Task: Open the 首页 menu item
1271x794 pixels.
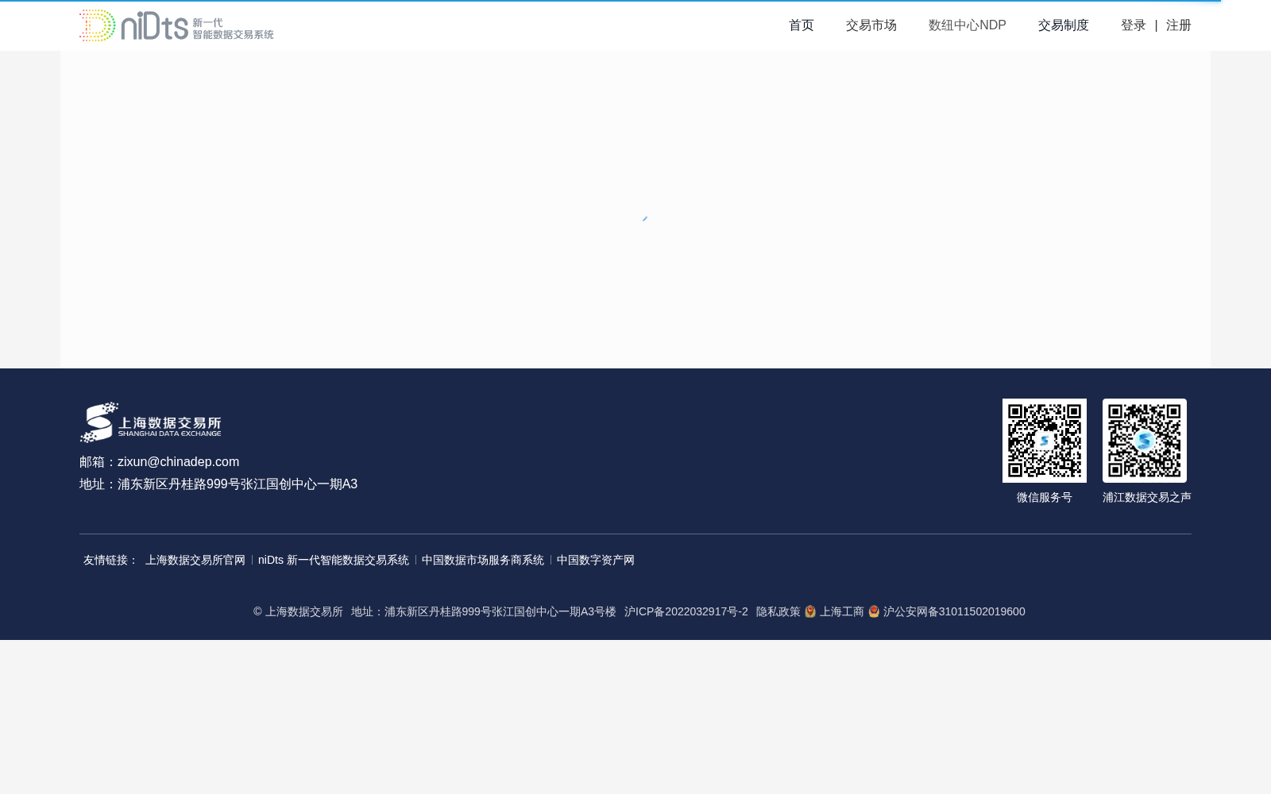Action: pyautogui.click(x=801, y=25)
